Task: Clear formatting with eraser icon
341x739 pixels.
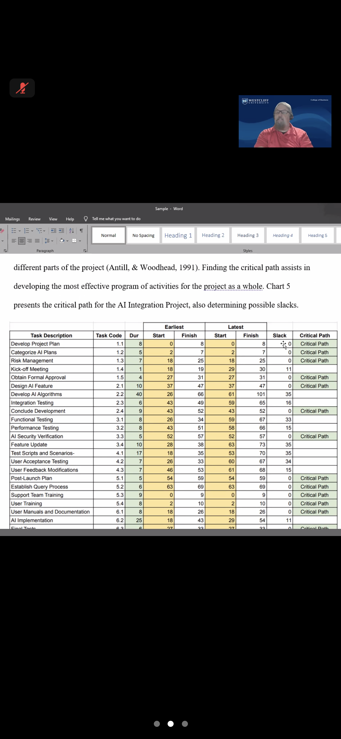Action: tap(2, 231)
